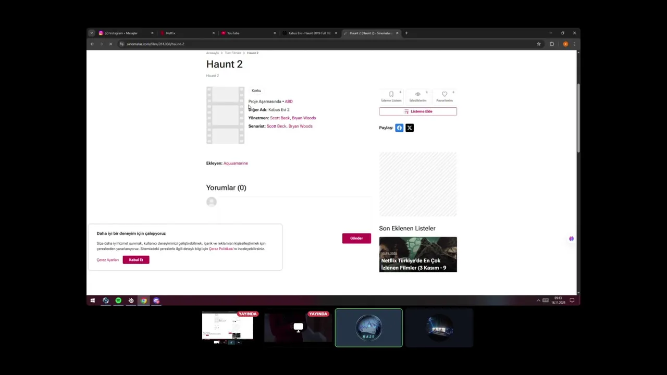Open the browser extensions menu

point(552,44)
